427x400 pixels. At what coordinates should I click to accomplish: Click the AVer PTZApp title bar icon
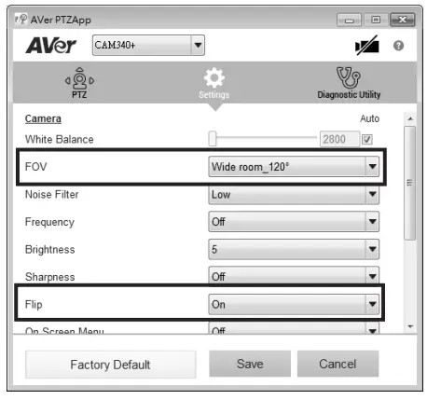click(x=21, y=19)
